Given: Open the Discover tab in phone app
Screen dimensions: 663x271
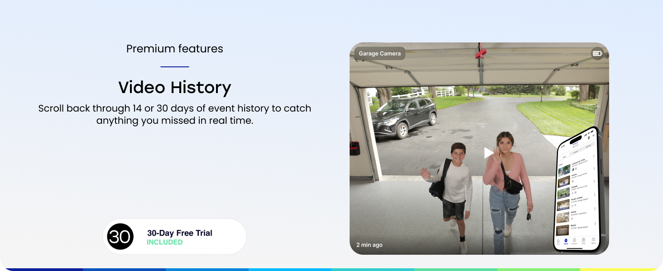Looking at the screenshot, I should [x=575, y=241].
